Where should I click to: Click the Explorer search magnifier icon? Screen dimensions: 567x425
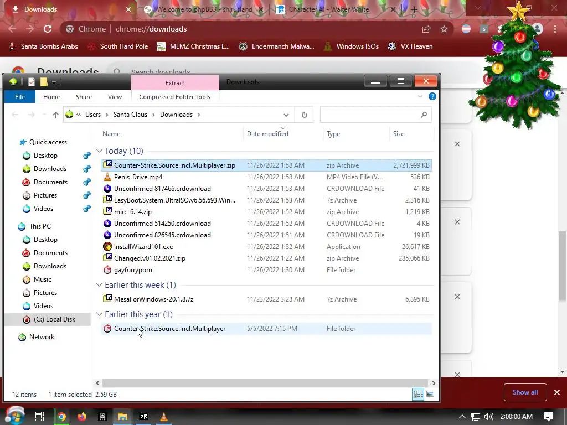424,115
